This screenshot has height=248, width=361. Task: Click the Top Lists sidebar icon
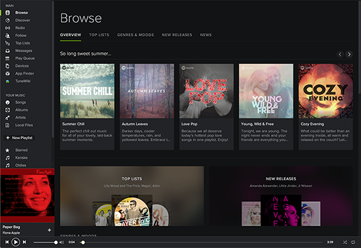[8, 43]
